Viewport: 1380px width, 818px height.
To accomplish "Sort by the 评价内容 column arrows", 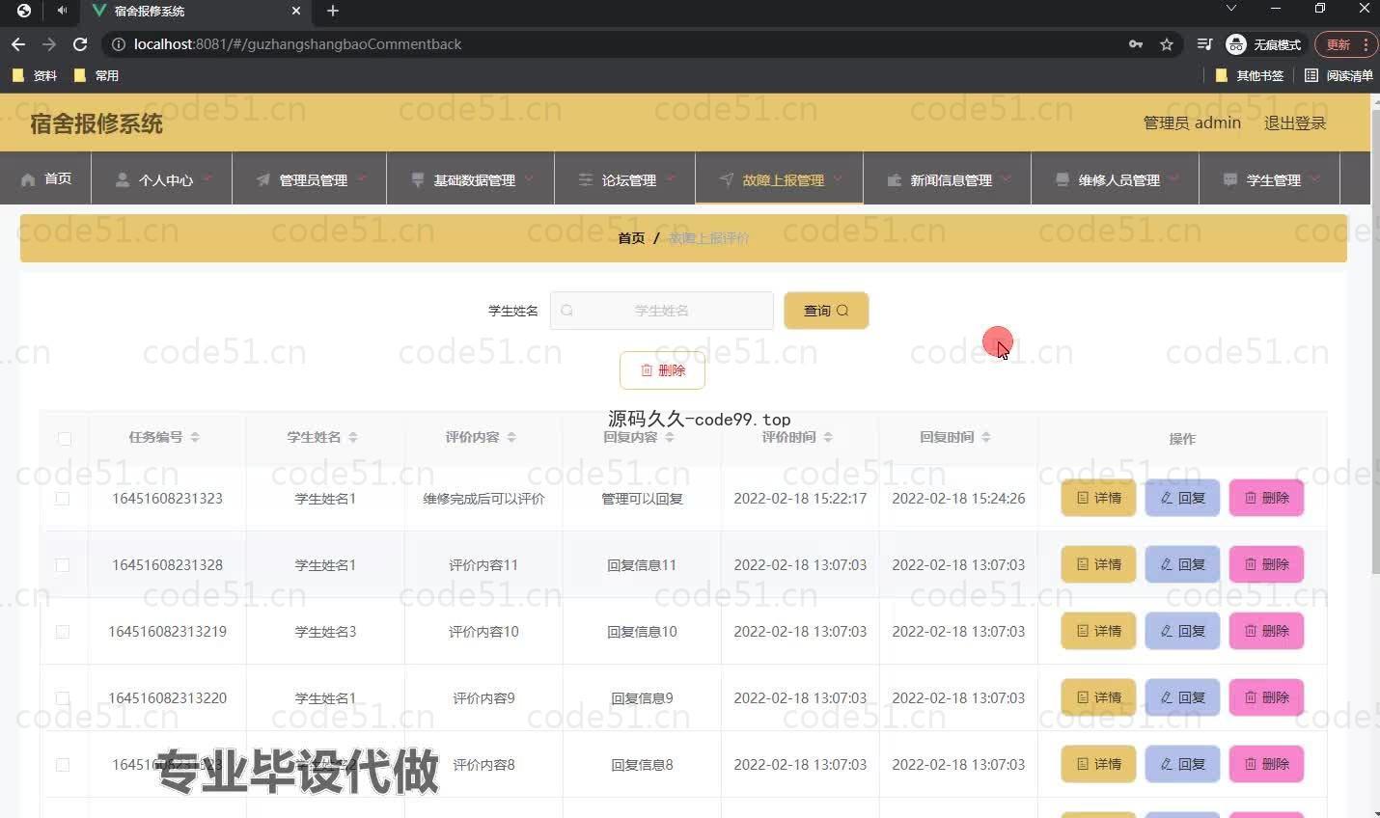I will point(511,437).
